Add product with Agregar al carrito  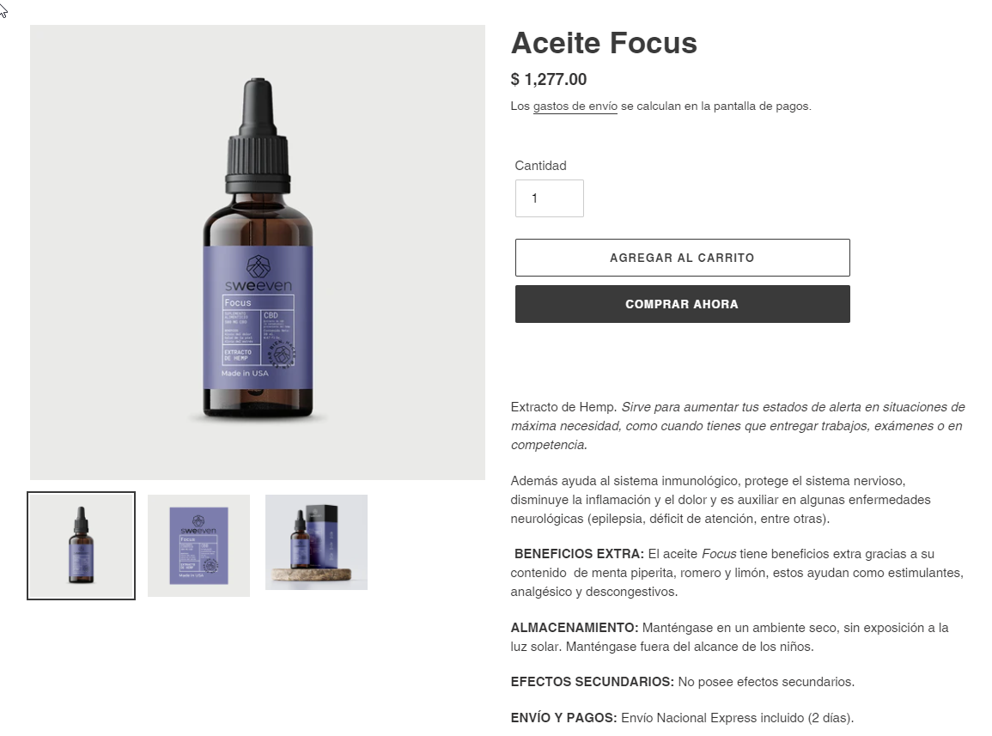[682, 258]
